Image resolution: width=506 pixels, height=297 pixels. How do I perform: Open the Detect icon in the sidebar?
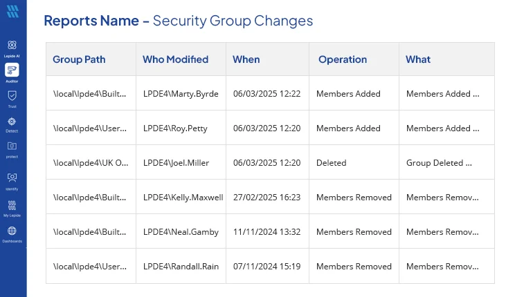point(12,122)
